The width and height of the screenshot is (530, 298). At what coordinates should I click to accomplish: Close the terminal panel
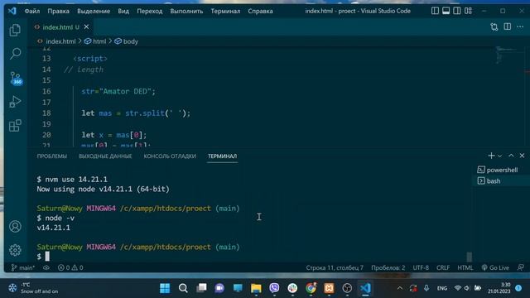pos(522,156)
